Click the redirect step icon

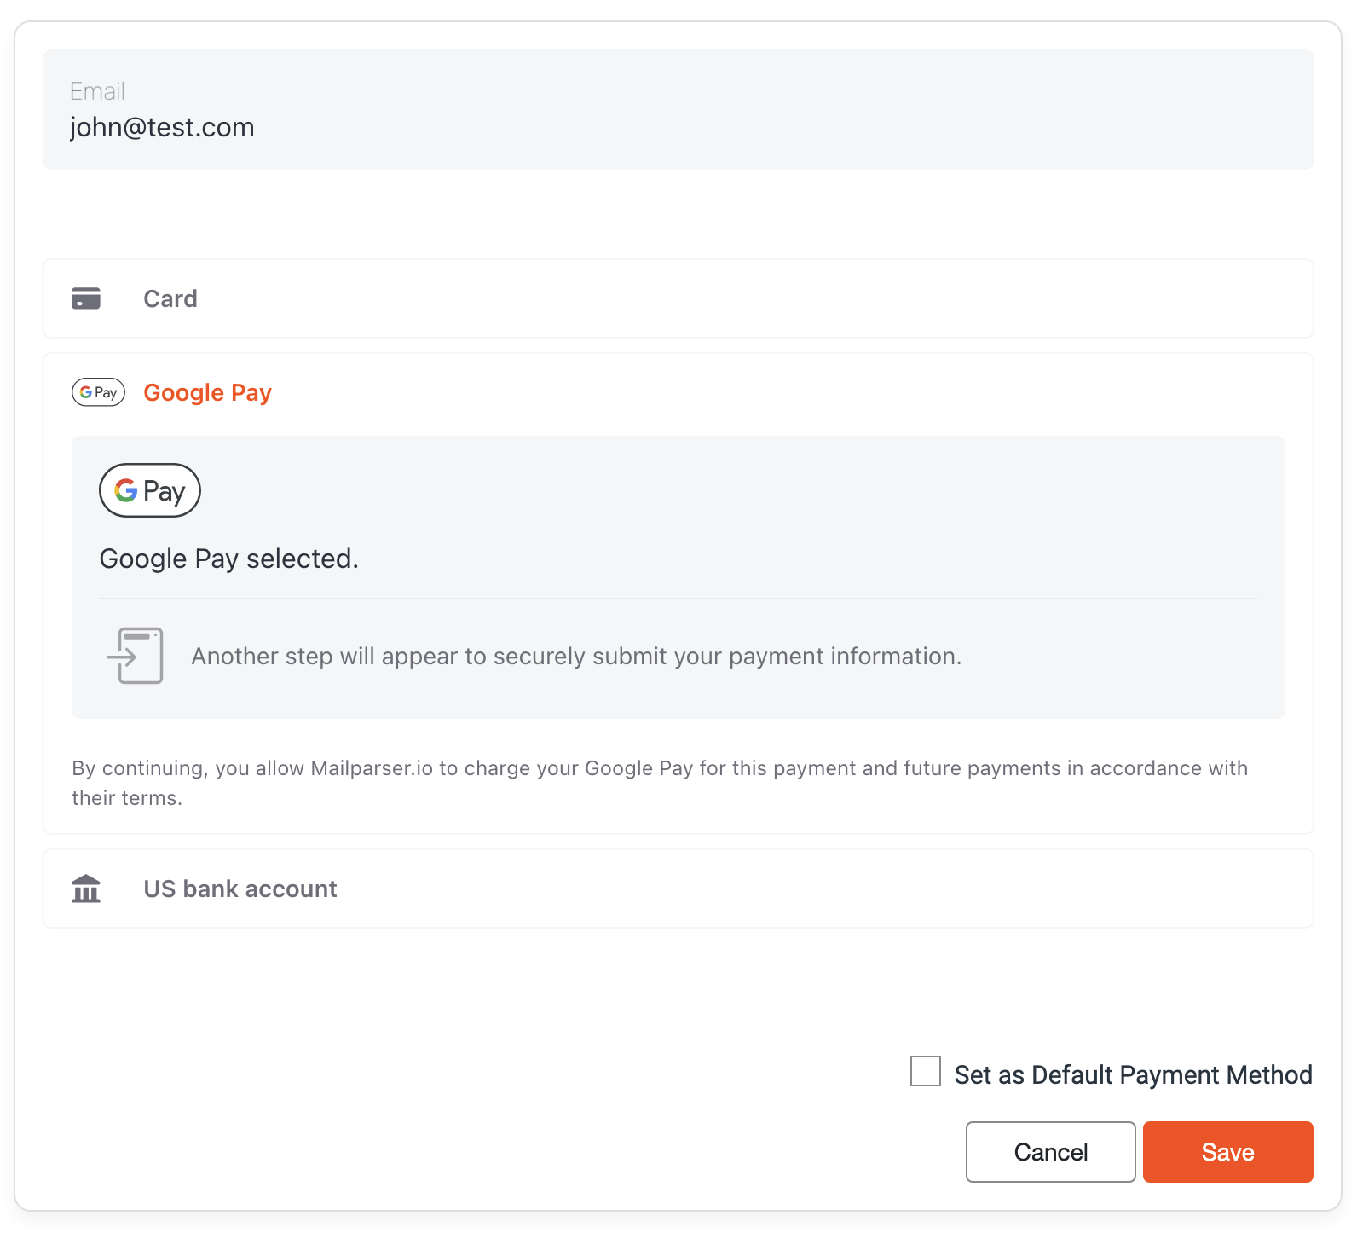[135, 656]
